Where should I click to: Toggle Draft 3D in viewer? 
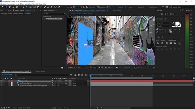click(x=138, y=68)
